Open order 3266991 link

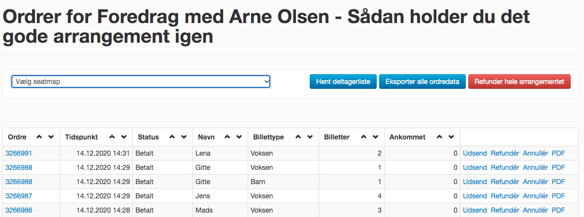[x=19, y=154]
